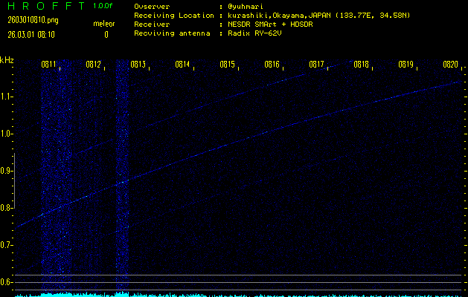Select the 0817 time marker
The height and width of the screenshot is (297, 468).
pyautogui.click(x=317, y=65)
